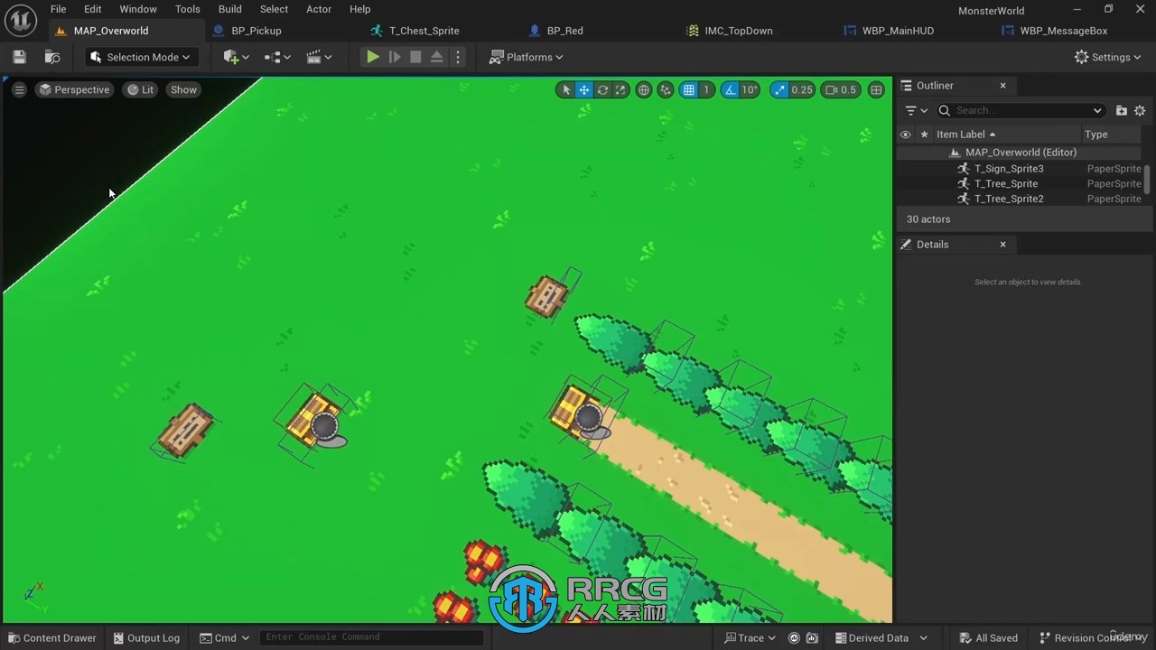This screenshot has height=650, width=1156.
Task: Toggle scale snapping icon
Action: coord(779,89)
